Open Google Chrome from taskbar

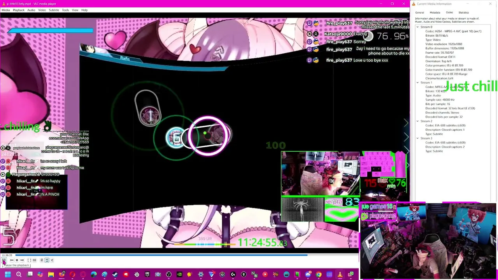[x=319, y=275]
